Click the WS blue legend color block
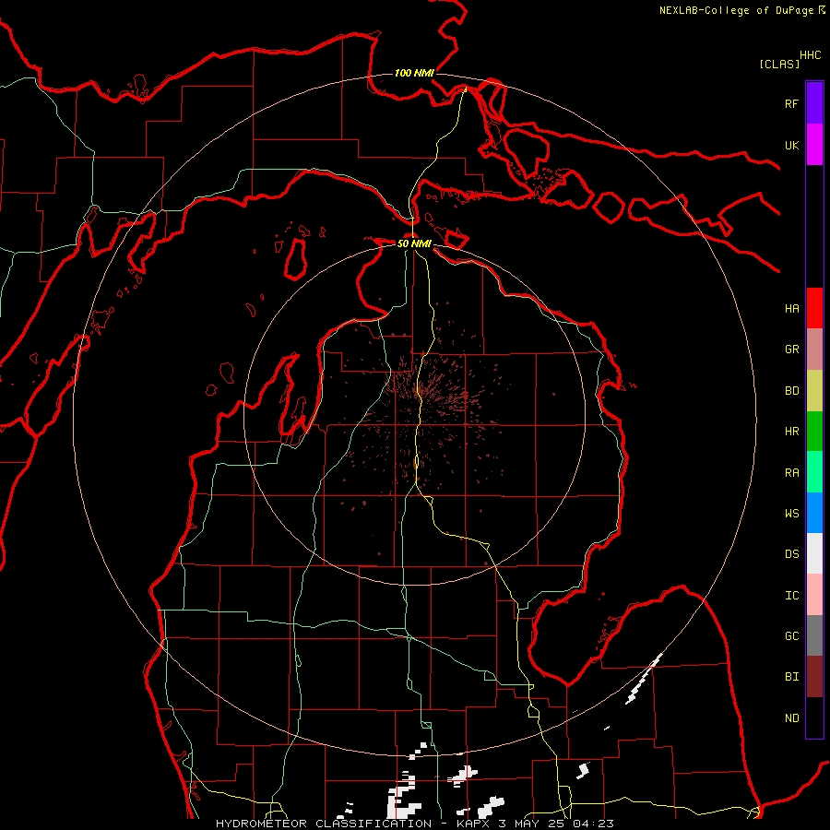The image size is (830, 830). click(814, 513)
